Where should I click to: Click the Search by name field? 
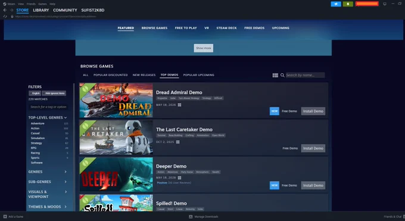point(305,75)
